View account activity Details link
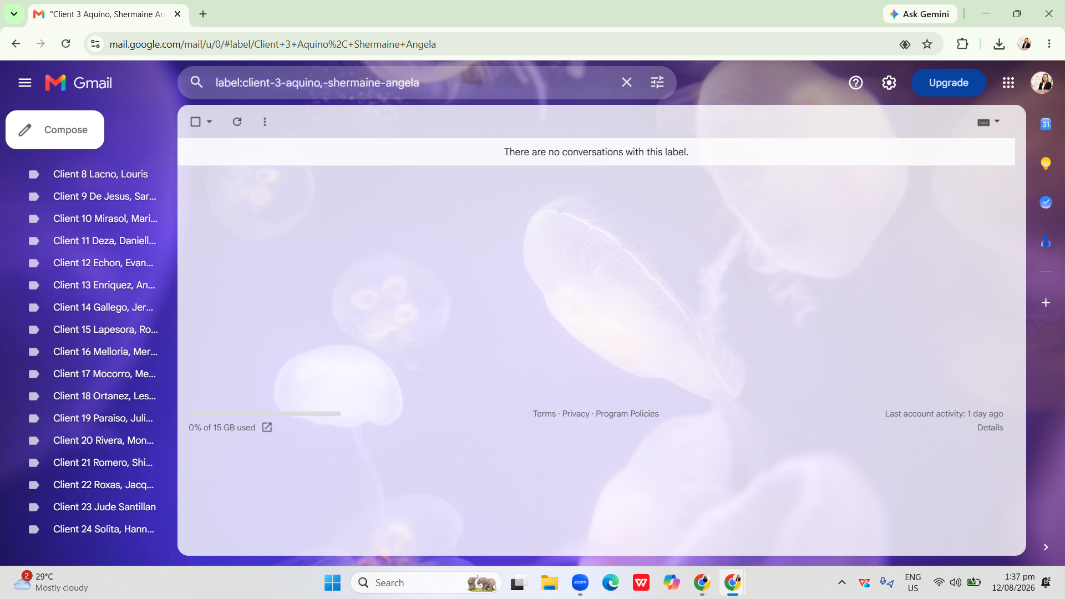The width and height of the screenshot is (1065, 599). click(x=990, y=428)
